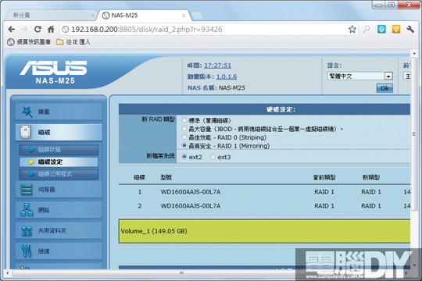Open the orange V extension icon
Image resolution: width=422 pixels, height=281 pixels.
[x=396, y=29]
